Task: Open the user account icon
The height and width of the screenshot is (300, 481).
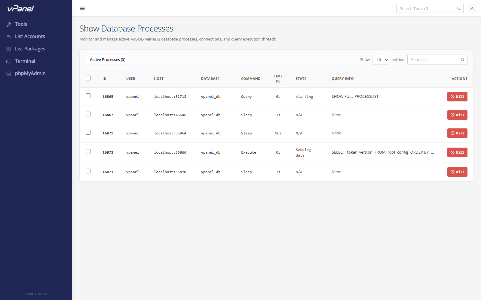Action: click(x=472, y=8)
